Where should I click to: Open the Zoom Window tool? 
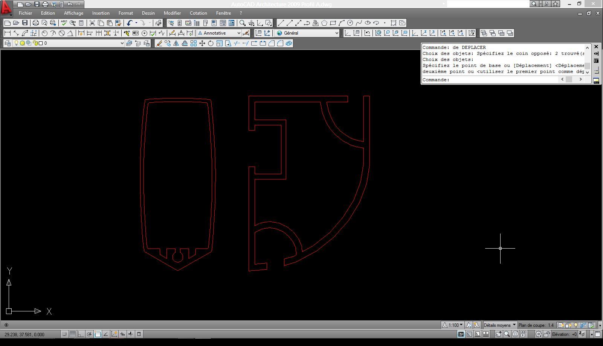[241, 23]
